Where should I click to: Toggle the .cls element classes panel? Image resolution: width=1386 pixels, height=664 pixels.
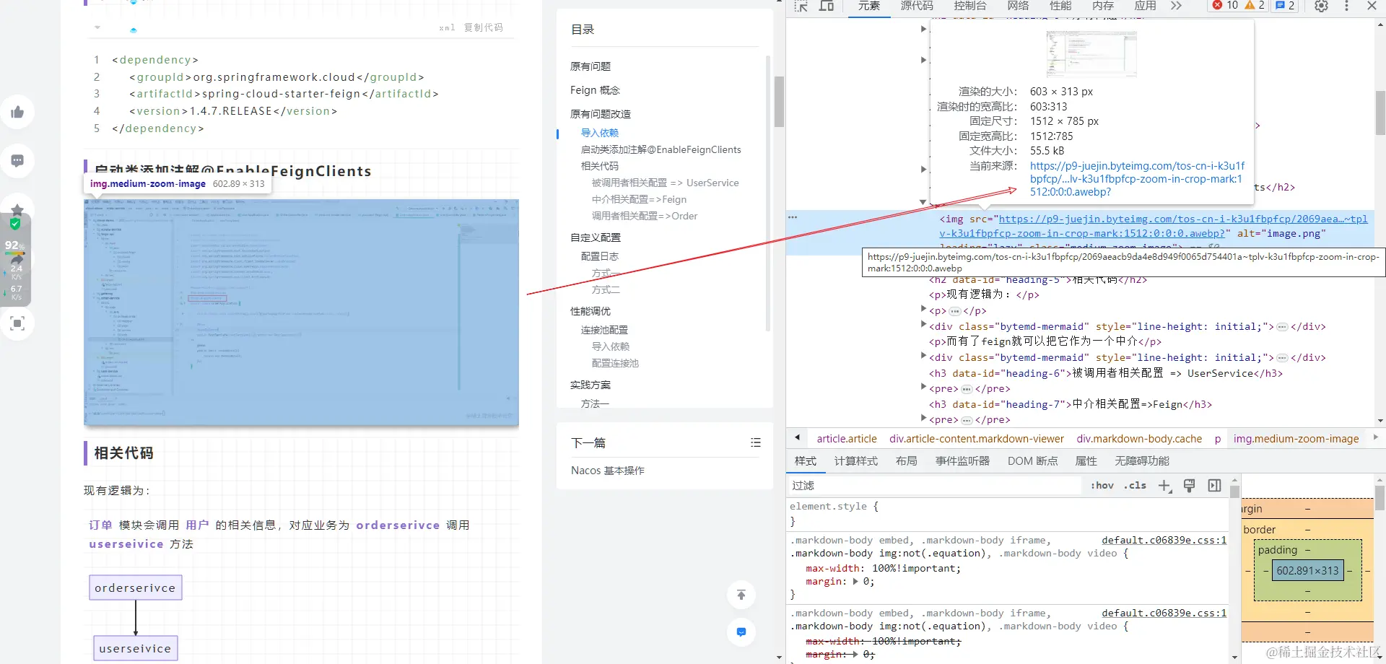pos(1135,486)
